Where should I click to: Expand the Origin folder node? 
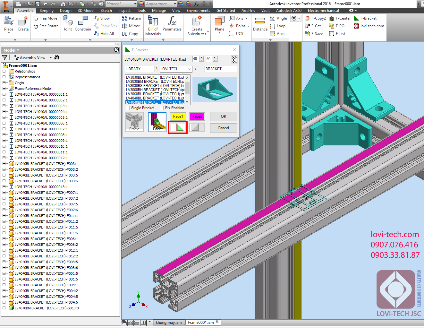click(4, 83)
